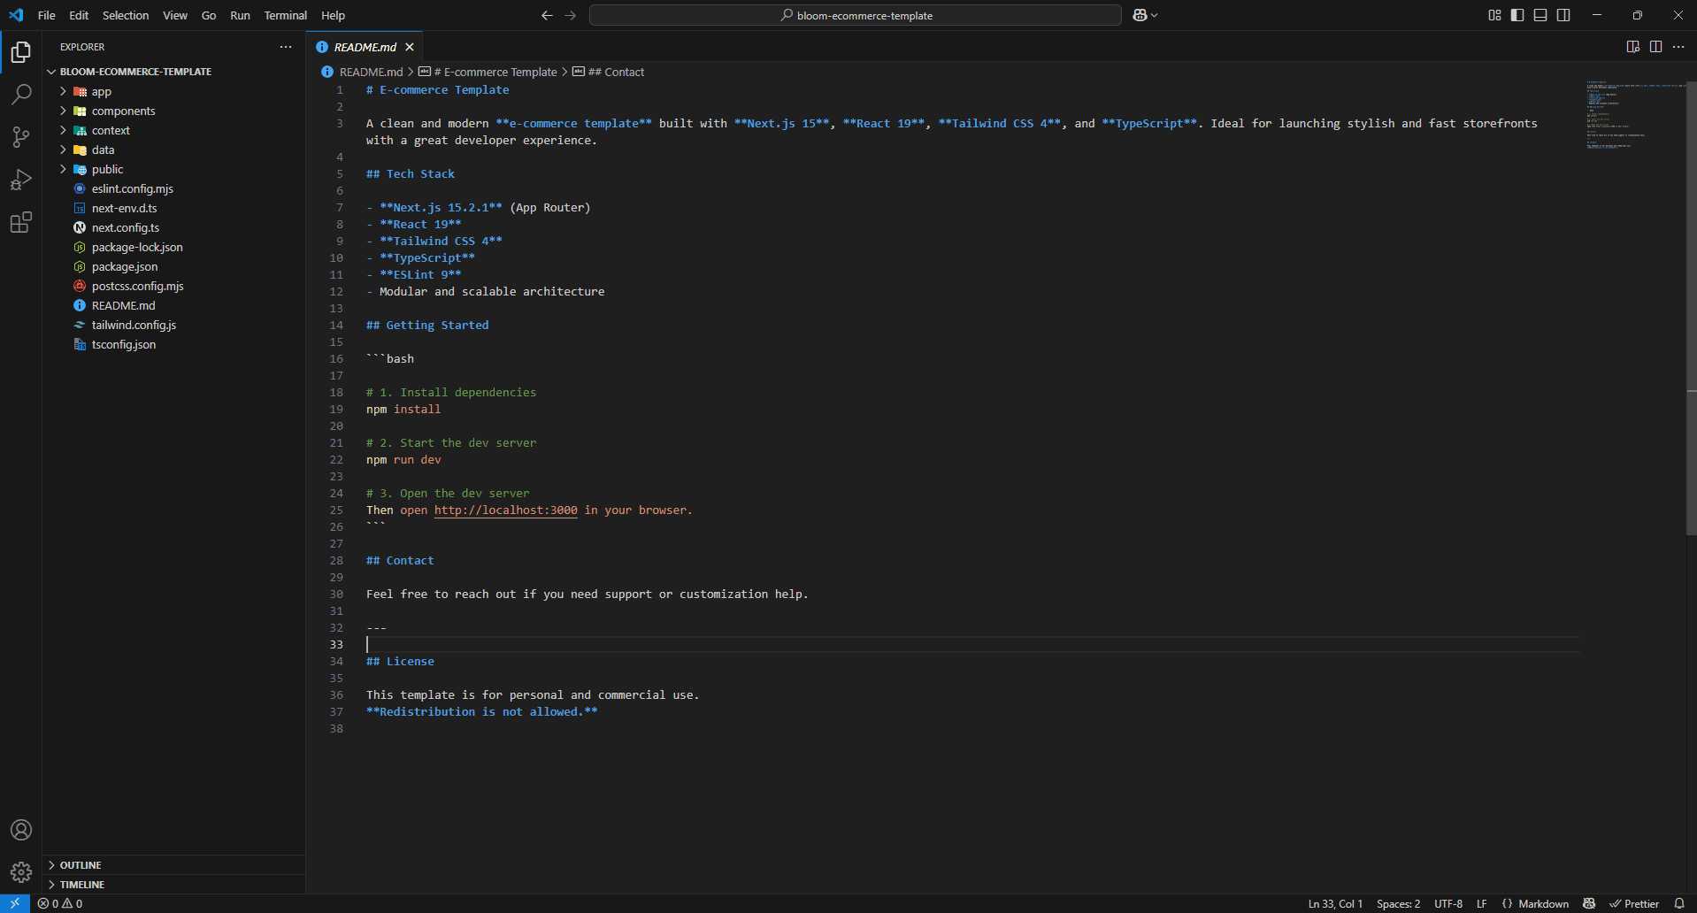The width and height of the screenshot is (1697, 913).
Task: Click Prettier status bar item
Action: click(x=1634, y=903)
